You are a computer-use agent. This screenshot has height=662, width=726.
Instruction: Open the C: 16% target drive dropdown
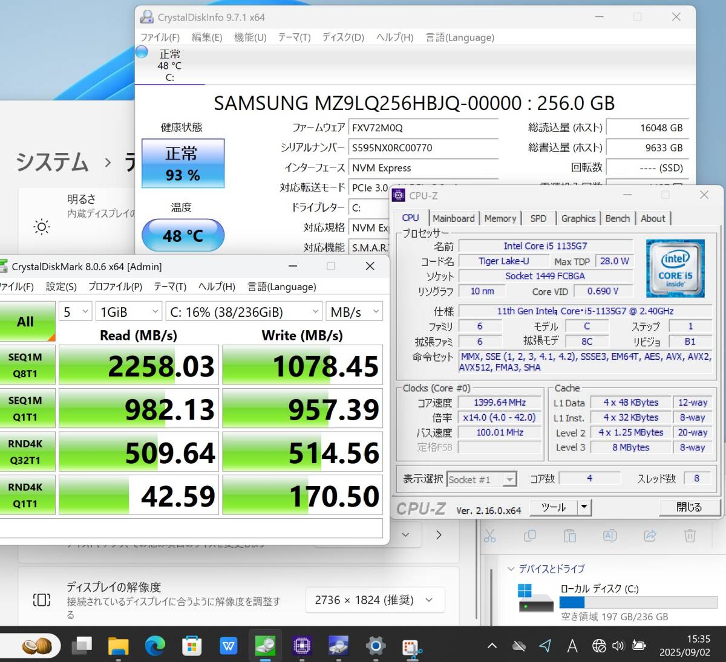coord(244,312)
